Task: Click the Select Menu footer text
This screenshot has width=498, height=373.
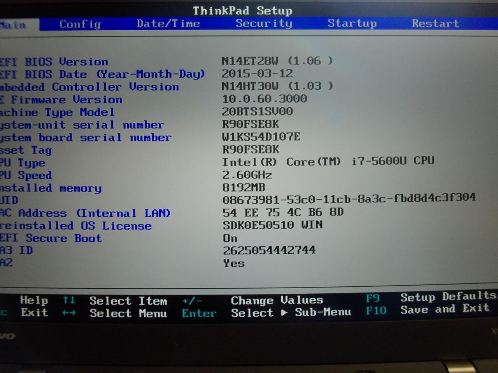Action: [128, 313]
